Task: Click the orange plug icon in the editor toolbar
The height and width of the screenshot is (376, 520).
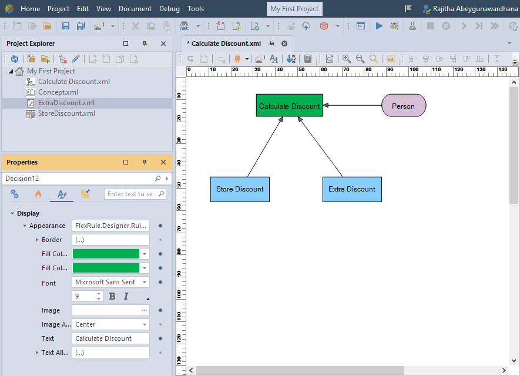Action: (x=237, y=59)
